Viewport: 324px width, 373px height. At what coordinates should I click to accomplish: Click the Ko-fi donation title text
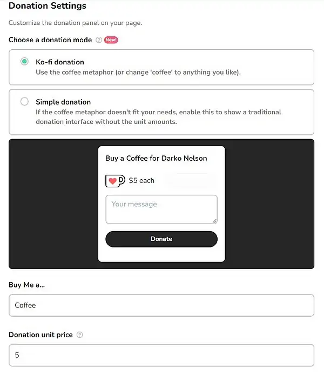[x=60, y=62]
